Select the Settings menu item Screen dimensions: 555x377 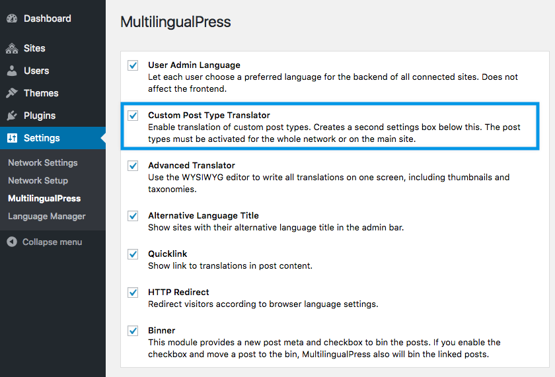(53, 138)
